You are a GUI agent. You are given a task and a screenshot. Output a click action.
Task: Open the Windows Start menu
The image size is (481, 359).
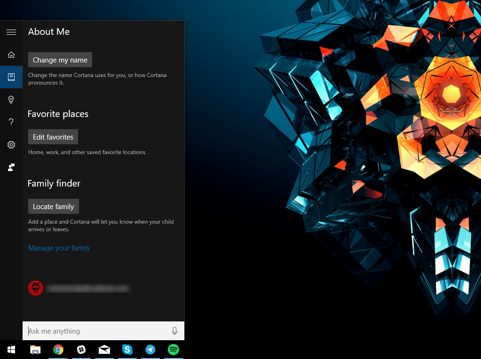pos(11,350)
